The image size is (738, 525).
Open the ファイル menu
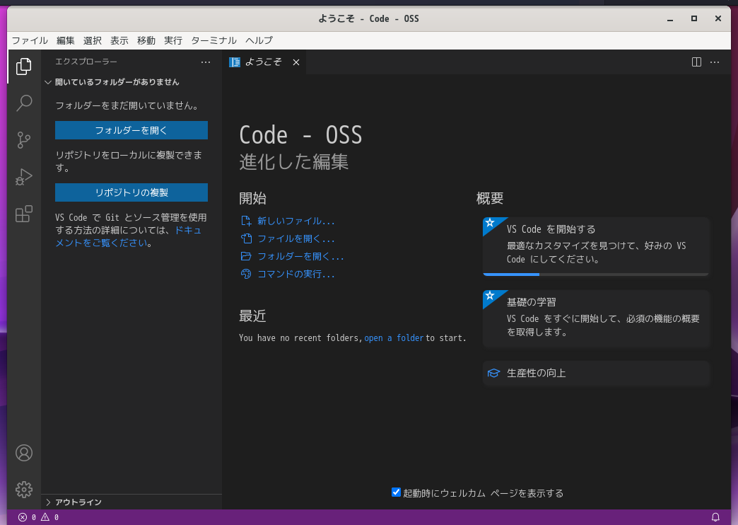click(x=30, y=40)
